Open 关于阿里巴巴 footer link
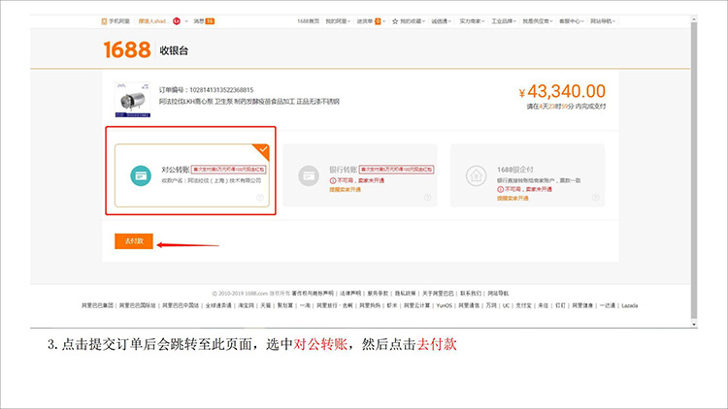Image resolution: width=728 pixels, height=409 pixels. click(438, 294)
